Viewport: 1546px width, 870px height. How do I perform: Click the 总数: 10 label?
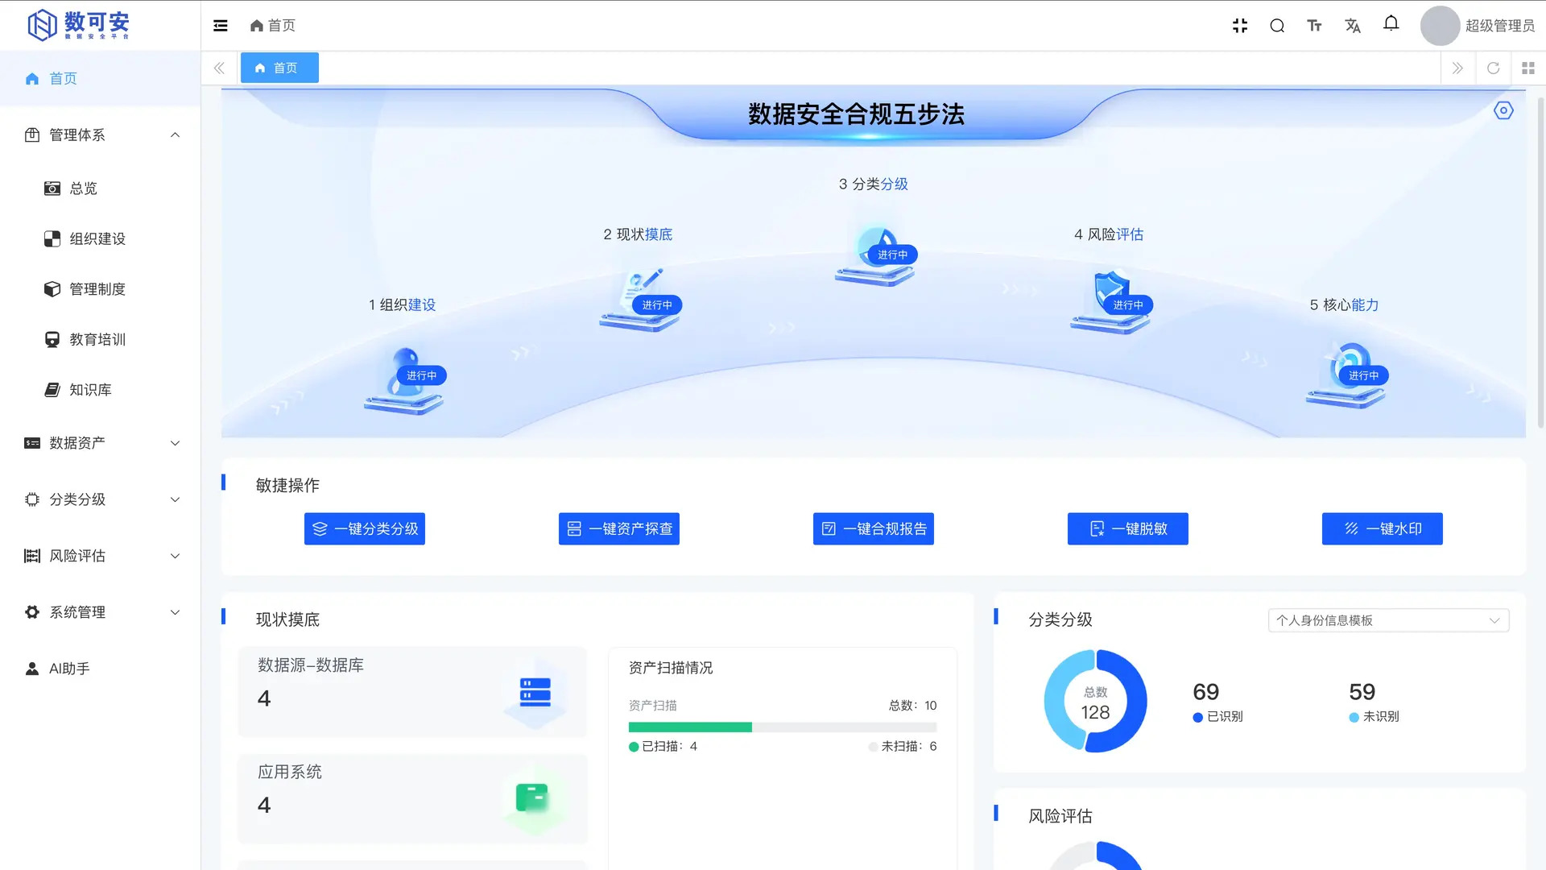(x=913, y=706)
